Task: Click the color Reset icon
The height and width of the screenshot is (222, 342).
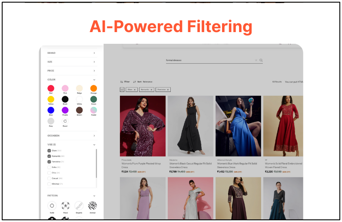Action: click(x=65, y=121)
